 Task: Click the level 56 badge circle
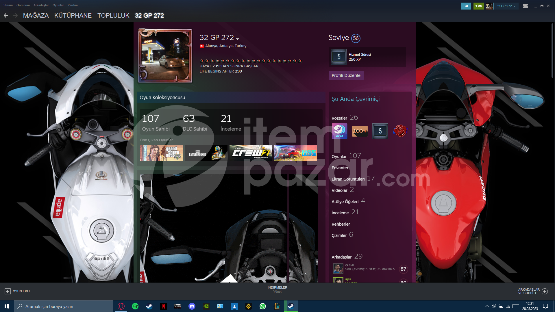(356, 38)
